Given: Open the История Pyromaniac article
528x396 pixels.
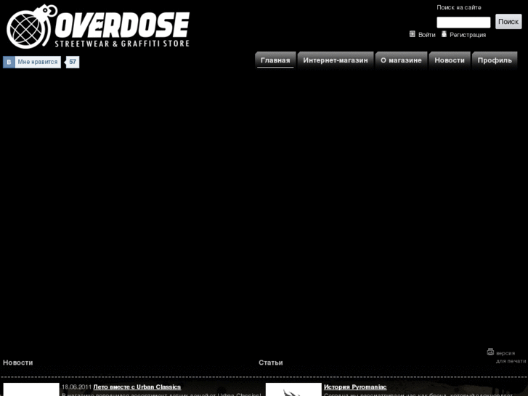Looking at the screenshot, I should (355, 387).
